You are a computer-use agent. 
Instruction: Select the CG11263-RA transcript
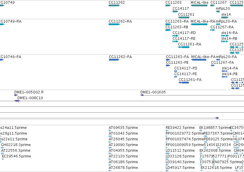click(x=177, y=21)
